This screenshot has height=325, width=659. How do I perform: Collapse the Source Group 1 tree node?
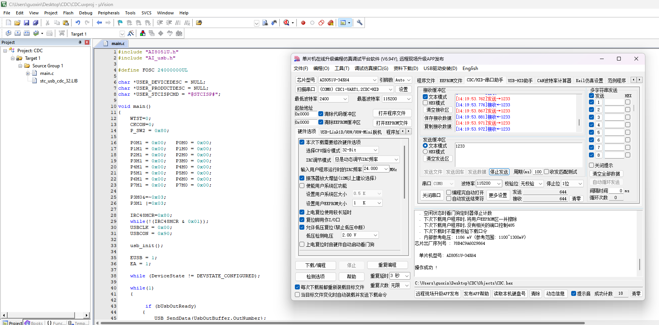[20, 66]
